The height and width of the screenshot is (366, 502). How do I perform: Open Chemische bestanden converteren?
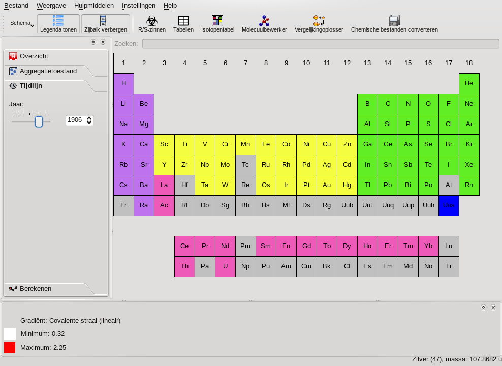pos(394,24)
